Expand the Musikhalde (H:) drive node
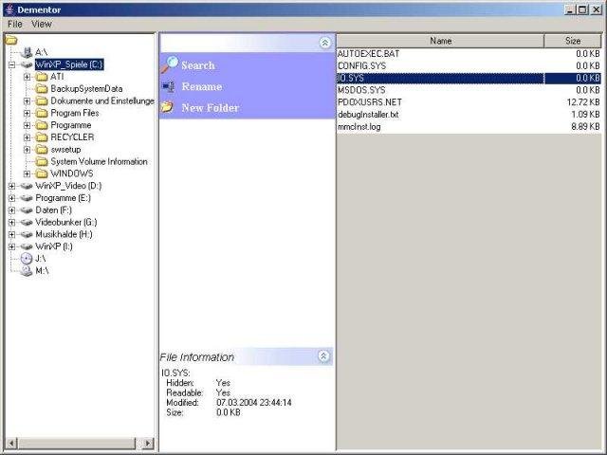 [x=11, y=234]
